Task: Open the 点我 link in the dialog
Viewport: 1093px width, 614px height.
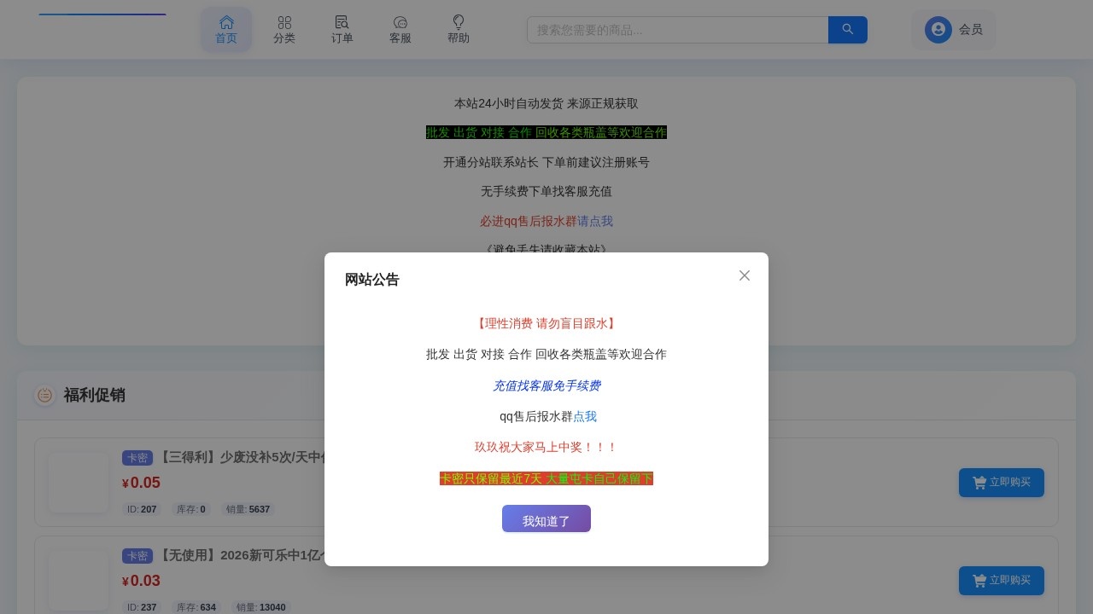Action: pyautogui.click(x=585, y=416)
